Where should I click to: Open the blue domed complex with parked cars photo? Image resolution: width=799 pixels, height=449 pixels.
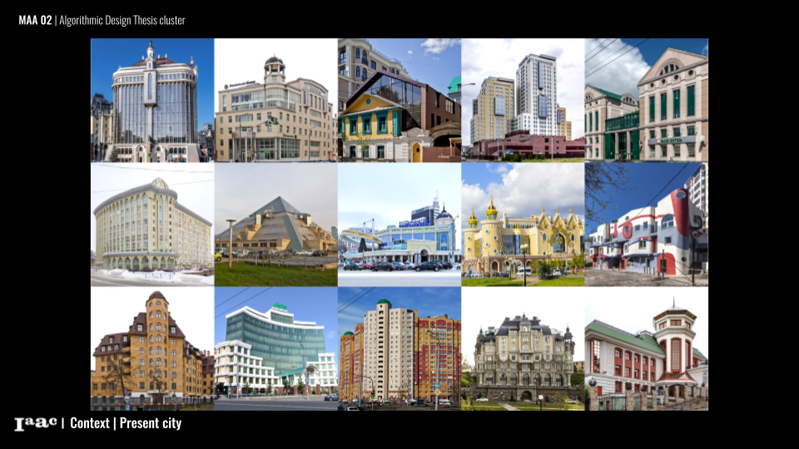(399, 224)
